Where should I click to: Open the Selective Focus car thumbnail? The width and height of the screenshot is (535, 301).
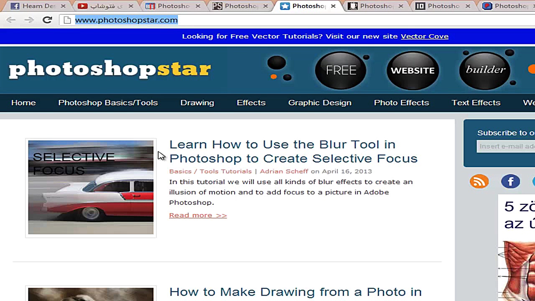click(x=91, y=188)
